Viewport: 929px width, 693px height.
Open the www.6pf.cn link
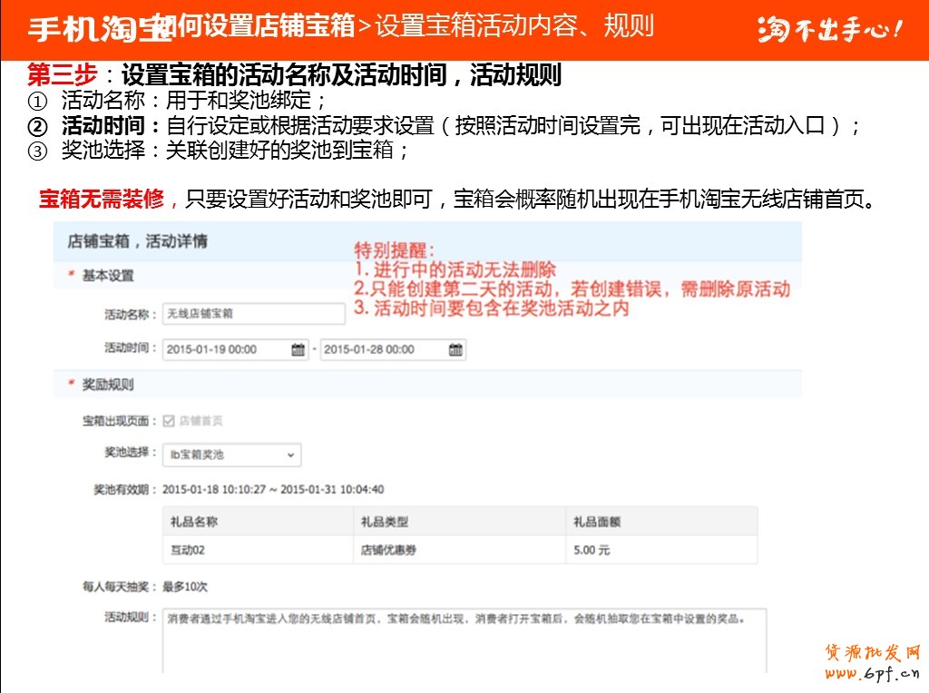point(873,674)
